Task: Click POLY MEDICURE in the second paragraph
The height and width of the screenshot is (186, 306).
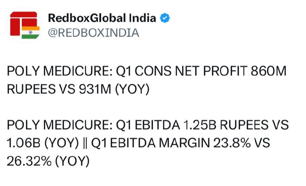Action: 60,125
